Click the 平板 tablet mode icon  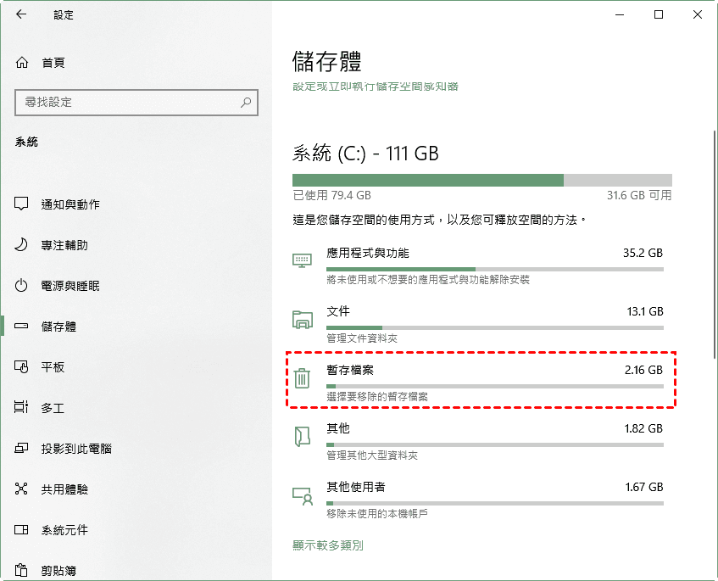point(22,367)
